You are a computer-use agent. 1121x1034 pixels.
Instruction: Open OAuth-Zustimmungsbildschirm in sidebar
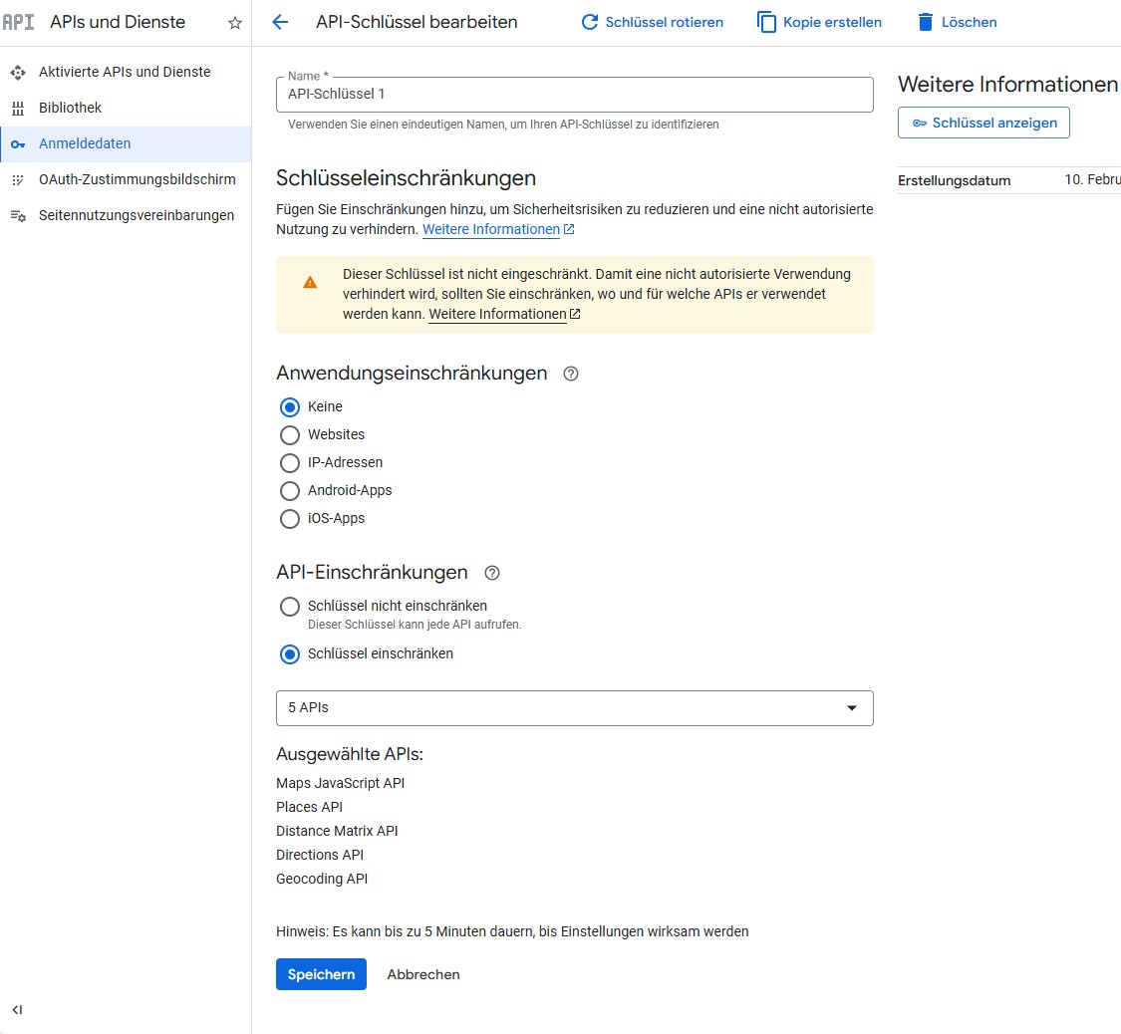(x=137, y=179)
